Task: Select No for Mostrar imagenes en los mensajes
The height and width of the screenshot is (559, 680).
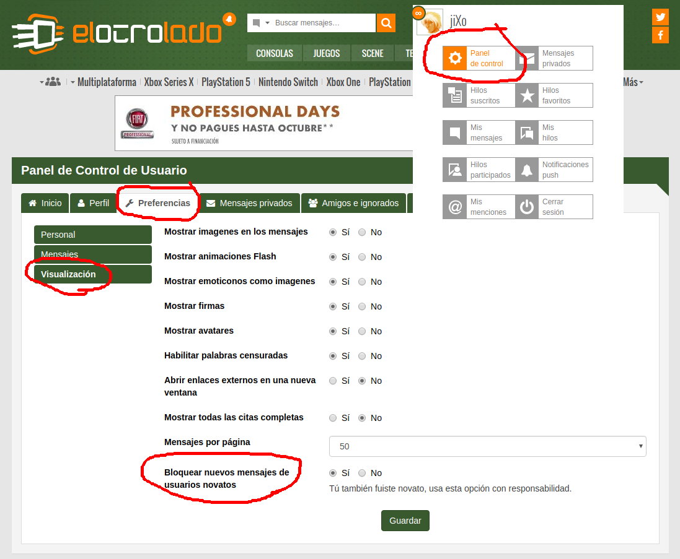Action: [x=362, y=233]
